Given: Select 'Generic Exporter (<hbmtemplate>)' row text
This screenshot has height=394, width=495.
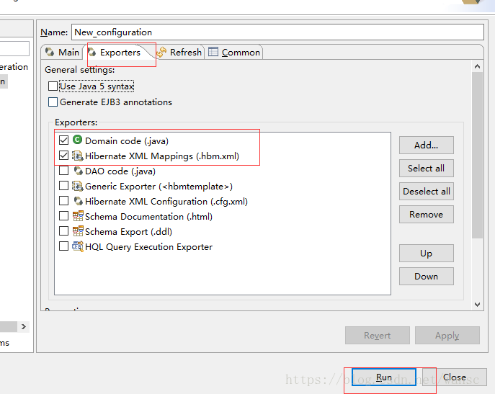Looking at the screenshot, I should pos(159,187).
